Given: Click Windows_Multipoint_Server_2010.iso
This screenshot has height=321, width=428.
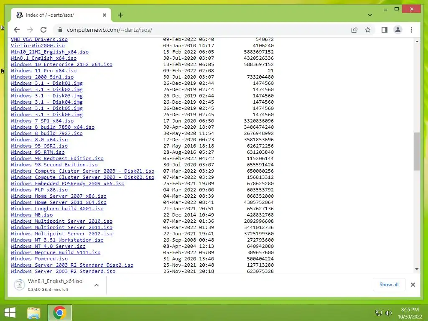Looking at the screenshot, I should click(62, 222).
